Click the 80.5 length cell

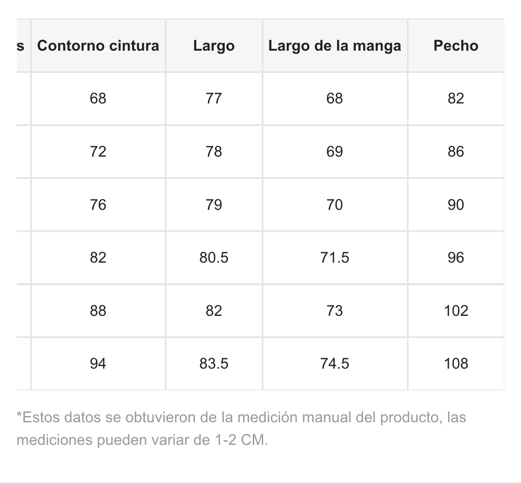tap(214, 257)
